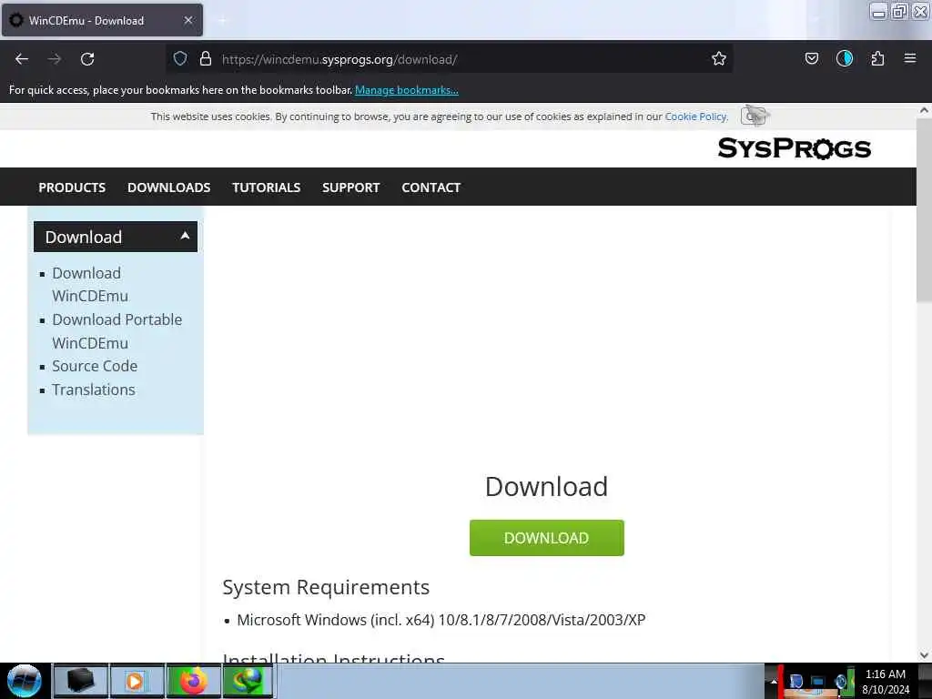This screenshot has width=932, height=699.
Task: Open the Internet Download Manager taskbar icon
Action: (x=248, y=681)
